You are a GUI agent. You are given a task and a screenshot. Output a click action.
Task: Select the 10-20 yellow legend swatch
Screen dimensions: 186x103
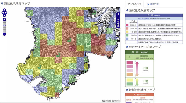(127, 32)
